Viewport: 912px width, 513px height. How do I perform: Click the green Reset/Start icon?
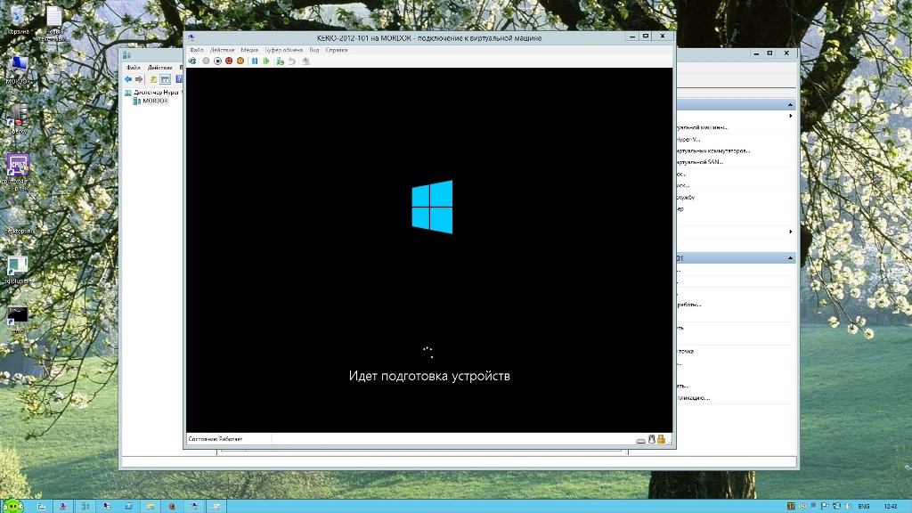[x=266, y=61]
